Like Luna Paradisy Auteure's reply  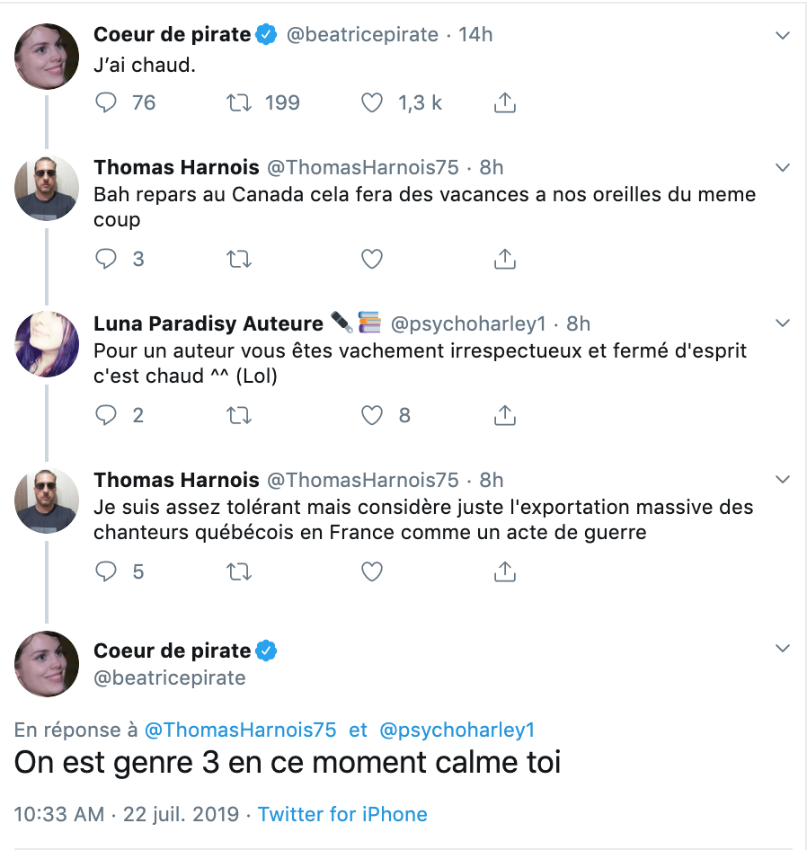372,415
